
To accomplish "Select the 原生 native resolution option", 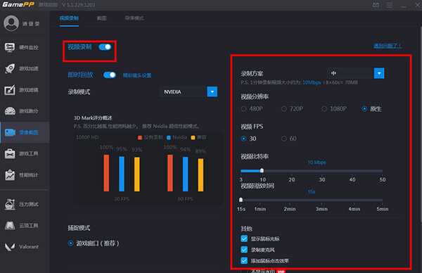I will (x=371, y=109).
